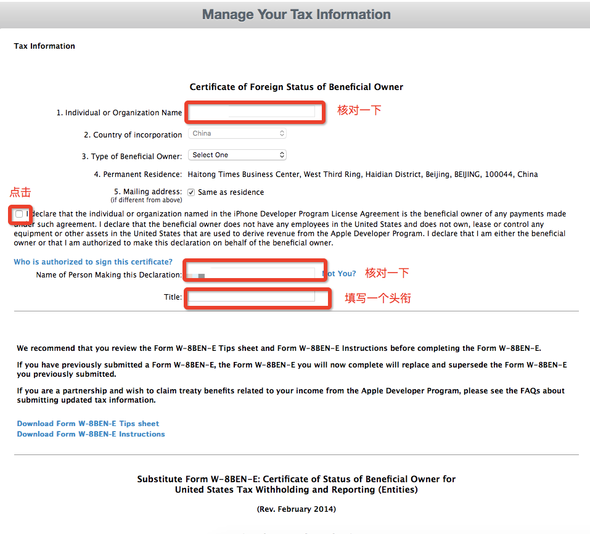The width and height of the screenshot is (590, 534).
Task: Click the Tax Information section heading
Action: (44, 46)
